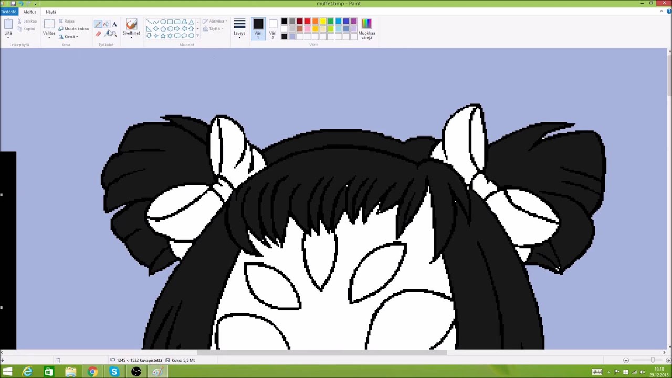Choose the right triangle shape
The height and width of the screenshot is (378, 672).
click(x=149, y=29)
